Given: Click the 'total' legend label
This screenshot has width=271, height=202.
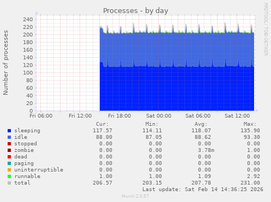Looking at the screenshot, I should point(22,183).
